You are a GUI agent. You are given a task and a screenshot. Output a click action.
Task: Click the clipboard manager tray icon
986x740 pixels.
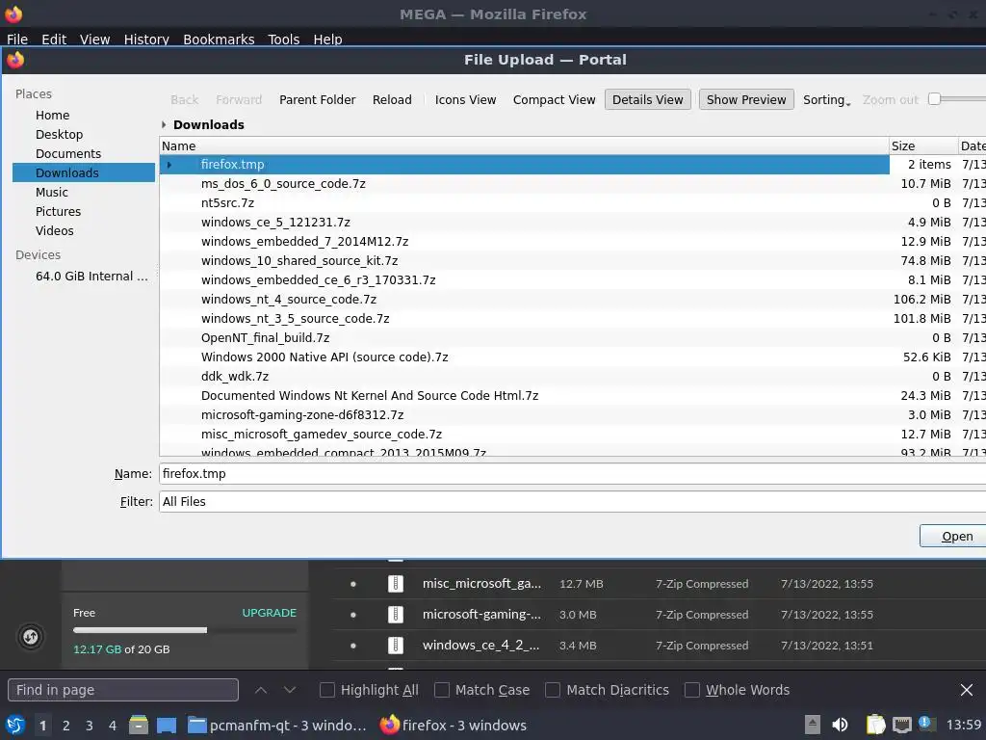point(875,725)
